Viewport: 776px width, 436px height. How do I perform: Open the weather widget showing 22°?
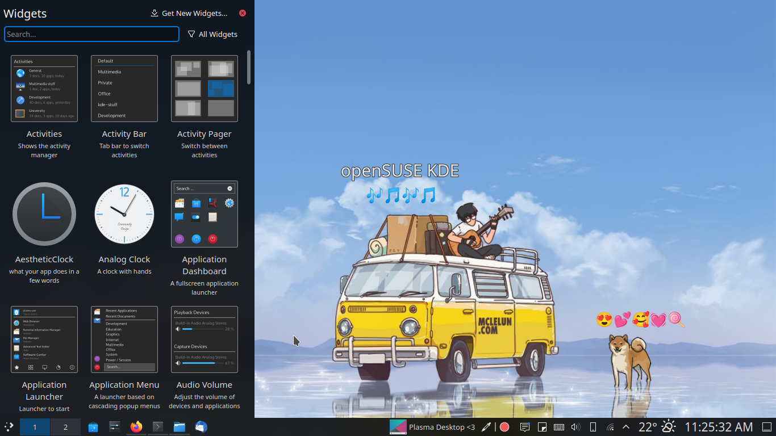(x=657, y=427)
